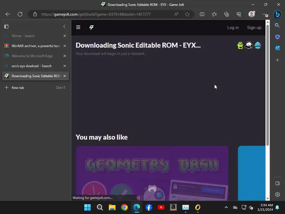Add this page to favorites star

(x=187, y=14)
